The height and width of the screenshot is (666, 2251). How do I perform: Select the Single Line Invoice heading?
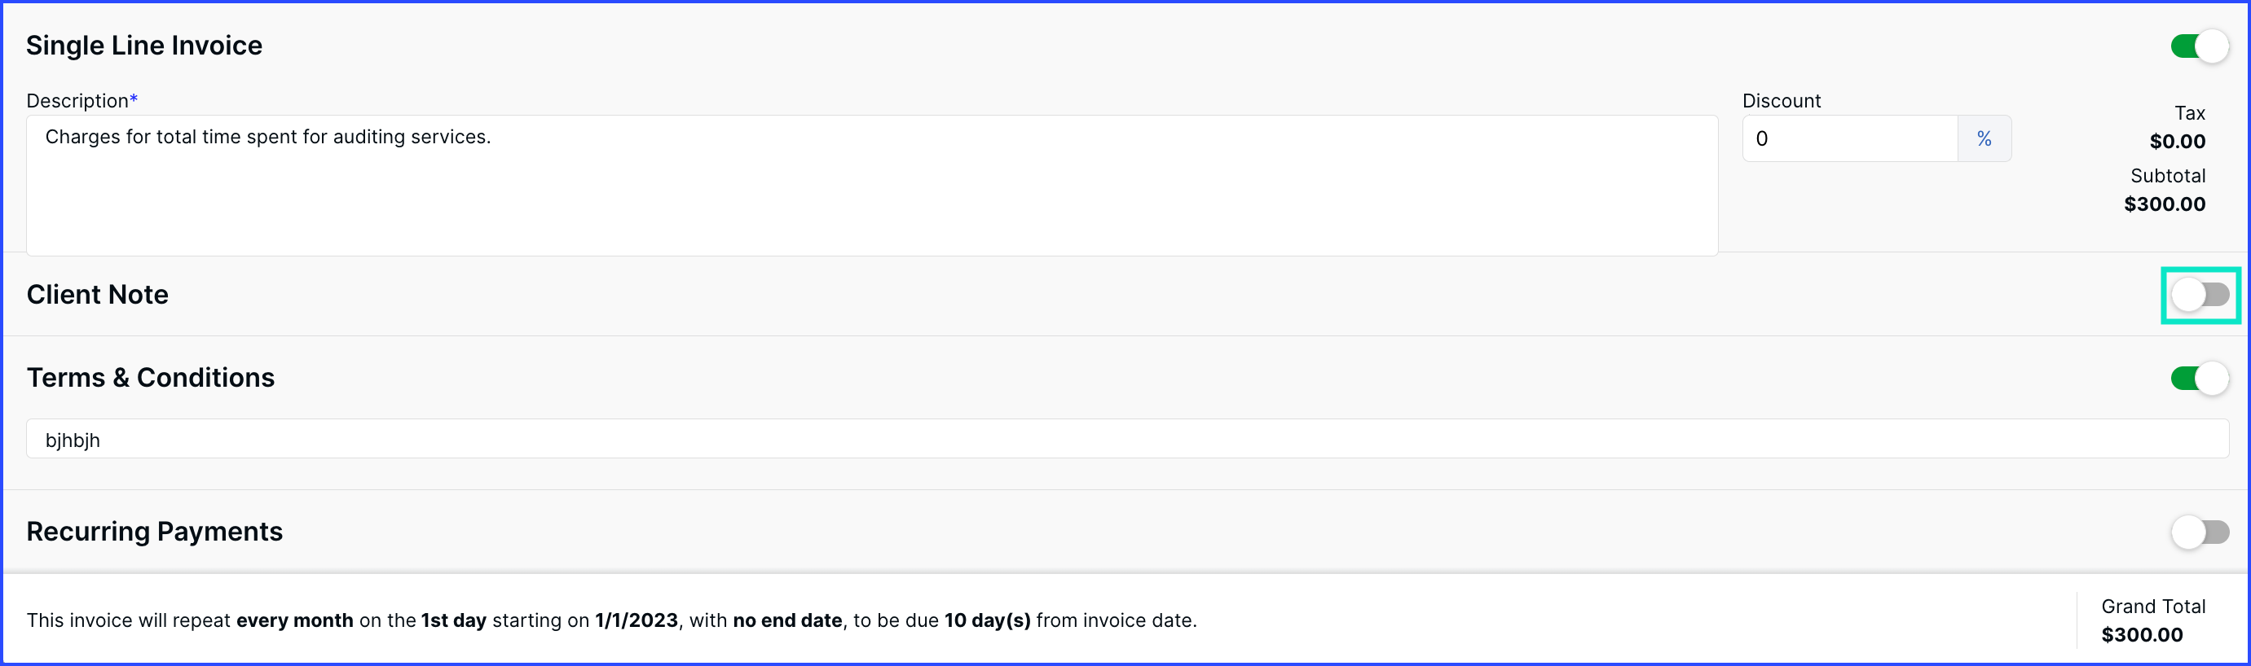pos(144,46)
